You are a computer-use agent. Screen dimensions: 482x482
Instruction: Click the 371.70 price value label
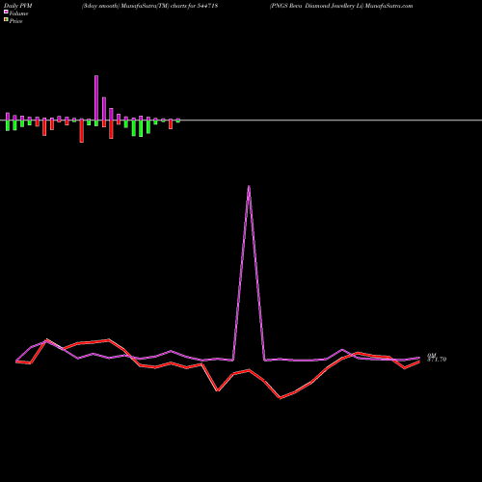[437, 360]
